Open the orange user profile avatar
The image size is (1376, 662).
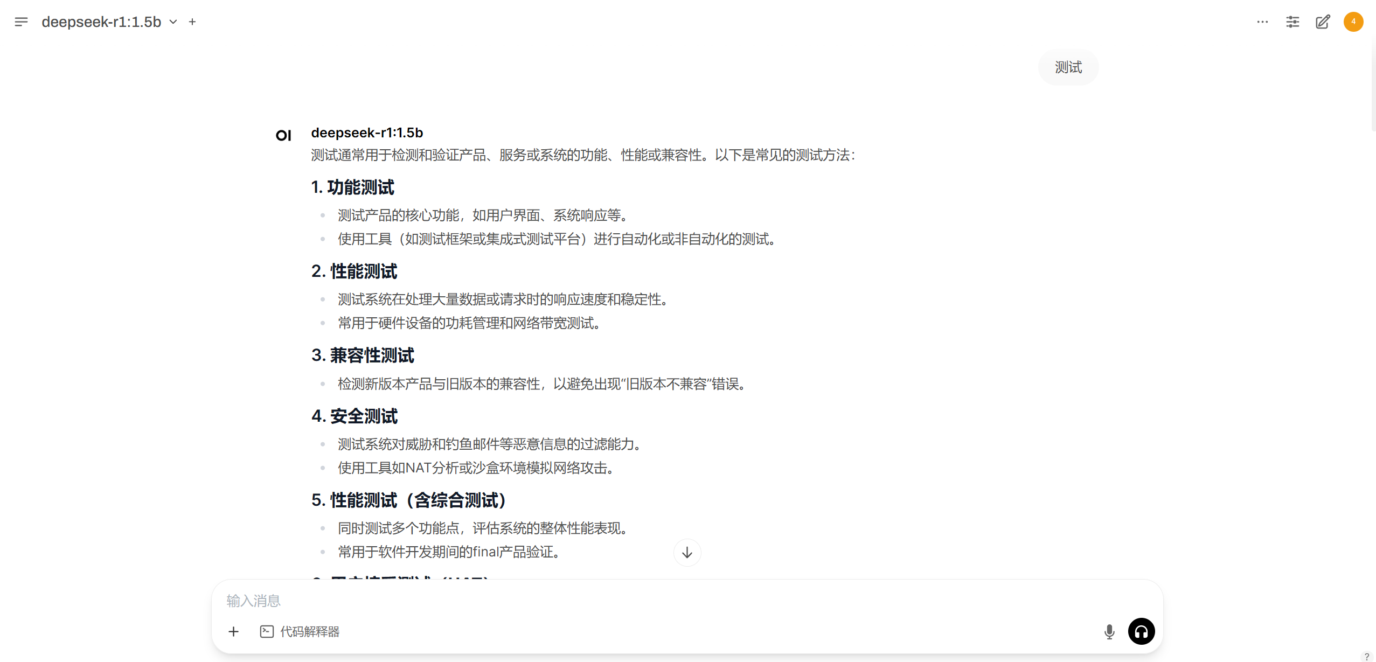pyautogui.click(x=1353, y=22)
